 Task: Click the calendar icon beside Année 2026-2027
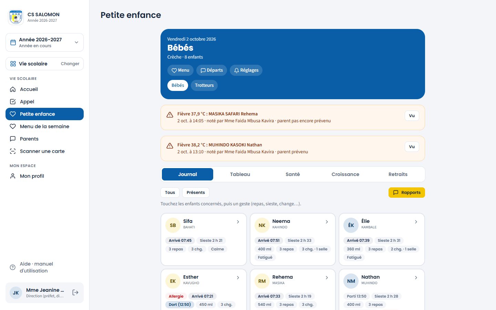tap(13, 42)
